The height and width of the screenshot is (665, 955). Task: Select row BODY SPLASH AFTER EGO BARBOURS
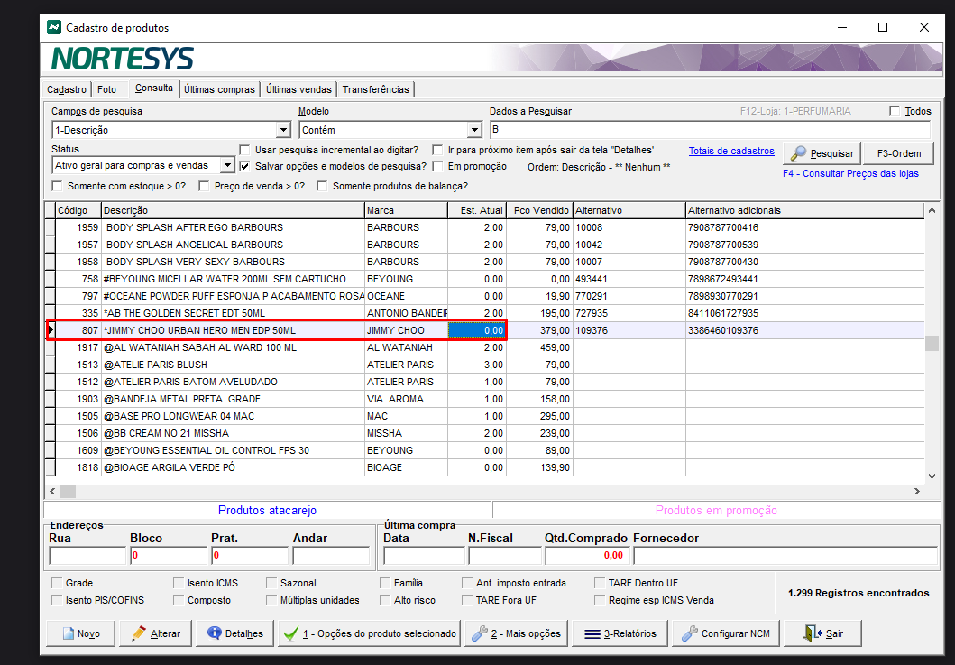coord(485,227)
